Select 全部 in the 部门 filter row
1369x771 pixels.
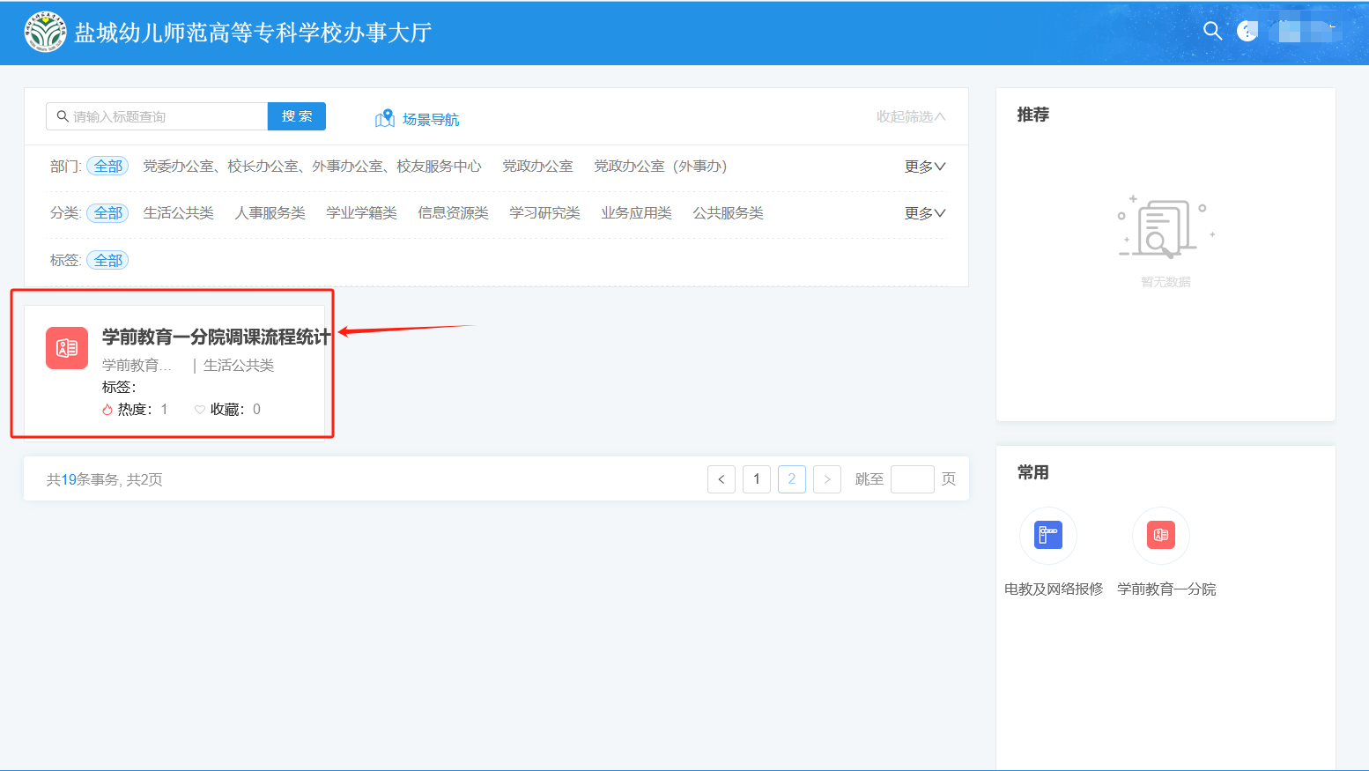108,167
